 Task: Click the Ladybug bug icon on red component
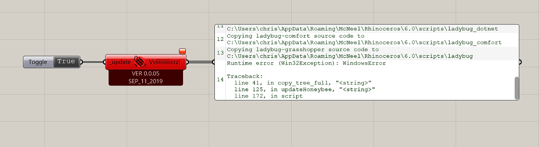tap(140, 62)
